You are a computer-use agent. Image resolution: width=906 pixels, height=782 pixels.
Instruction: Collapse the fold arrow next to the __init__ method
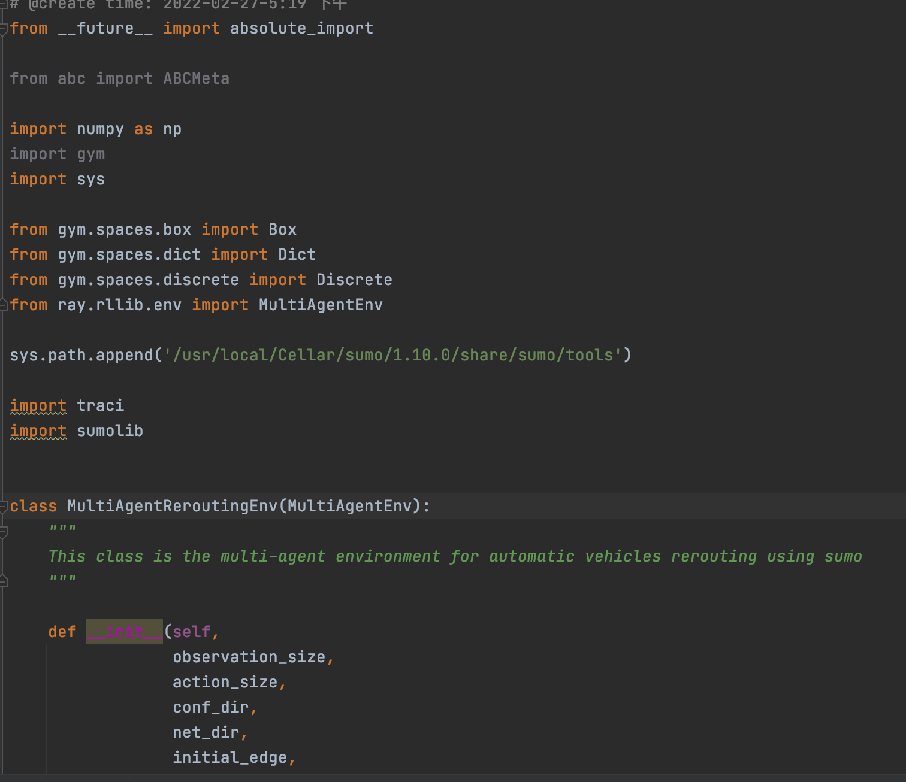(4, 632)
